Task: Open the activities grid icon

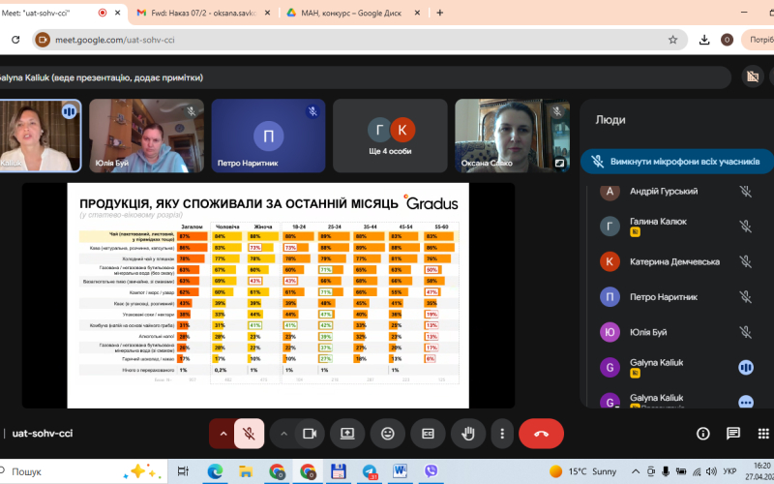Action: [763, 434]
